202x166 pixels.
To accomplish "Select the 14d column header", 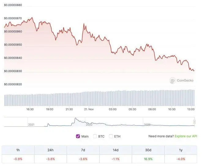I will tap(116, 150).
